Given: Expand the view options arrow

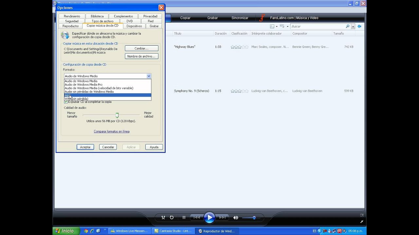Looking at the screenshot, I should (x=287, y=26).
